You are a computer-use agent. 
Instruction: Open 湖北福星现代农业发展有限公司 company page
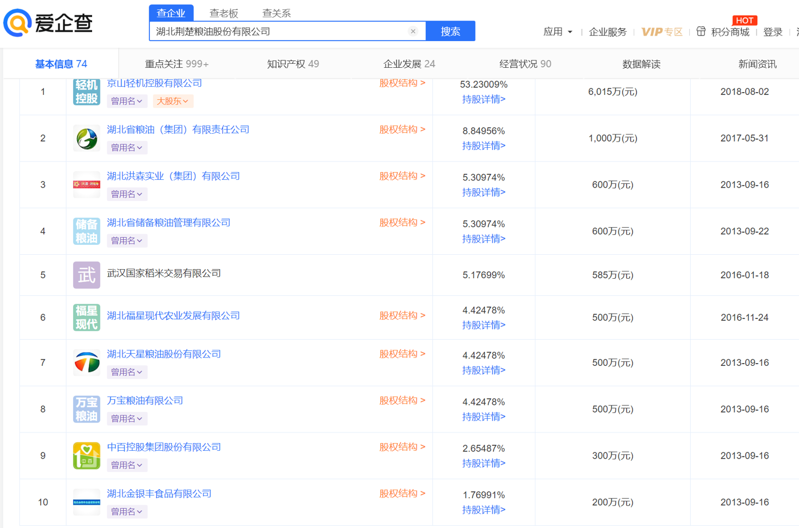(173, 315)
